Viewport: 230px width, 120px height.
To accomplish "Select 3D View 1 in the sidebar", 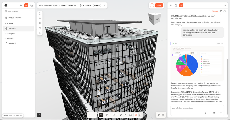I will (x=18, y=29).
